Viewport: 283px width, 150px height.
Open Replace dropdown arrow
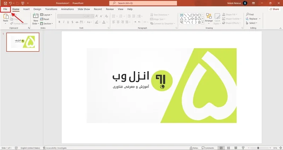coord(260,19)
